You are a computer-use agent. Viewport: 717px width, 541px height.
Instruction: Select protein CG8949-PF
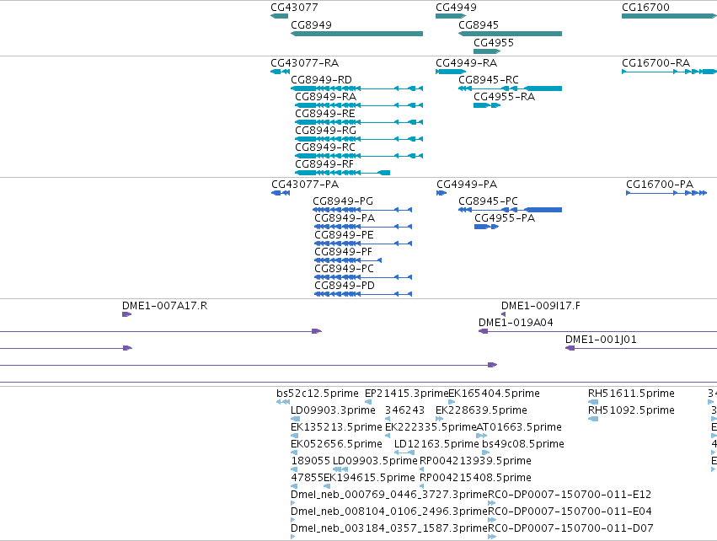point(348,260)
